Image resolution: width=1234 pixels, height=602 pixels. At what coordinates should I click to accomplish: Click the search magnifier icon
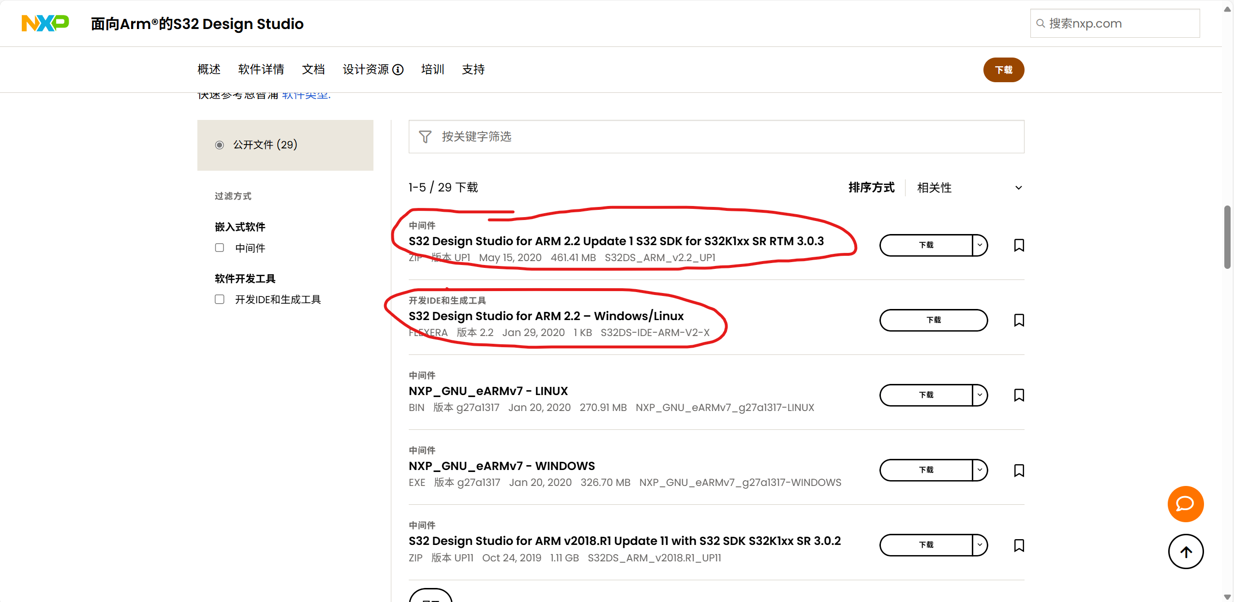(1040, 23)
